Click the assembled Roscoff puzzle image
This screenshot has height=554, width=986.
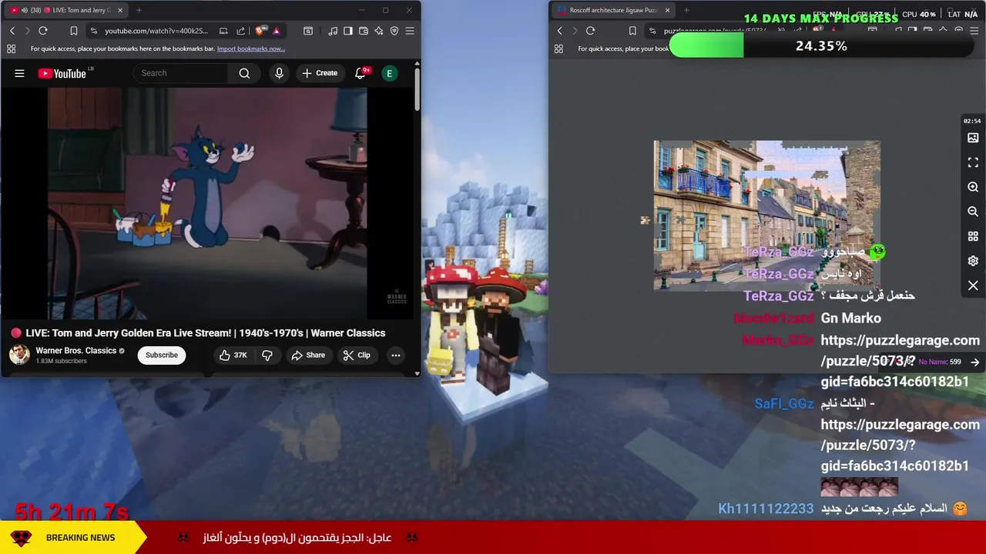766,215
